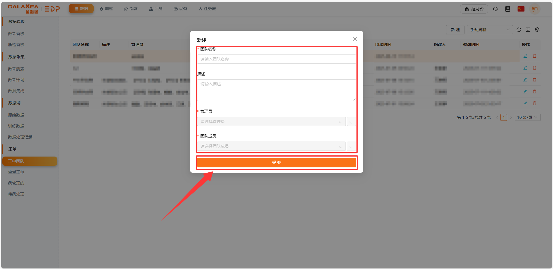Open the documentation book icon
The height and width of the screenshot is (269, 553).
tap(508, 9)
